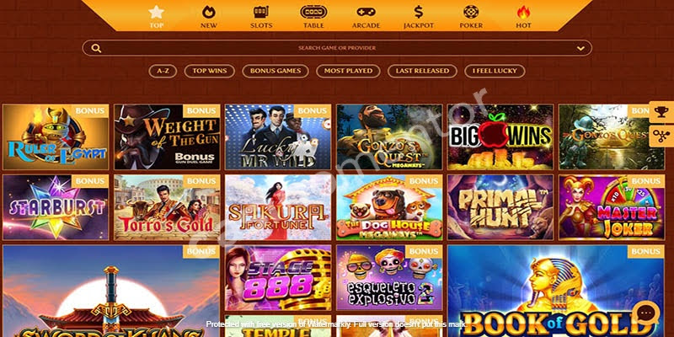Open the live chat bubble icon
The height and width of the screenshot is (337, 674).
645,313
